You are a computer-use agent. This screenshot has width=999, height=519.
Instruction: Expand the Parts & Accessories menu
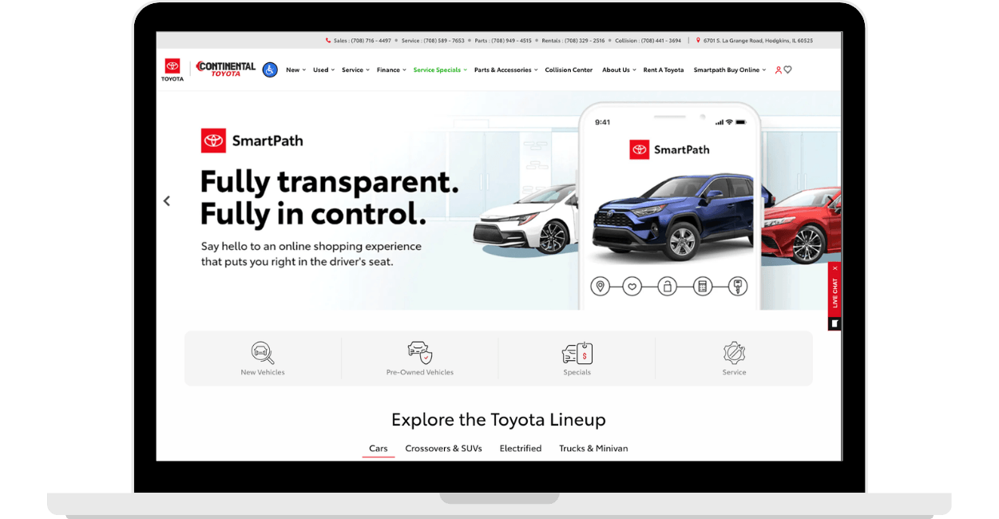pyautogui.click(x=506, y=70)
